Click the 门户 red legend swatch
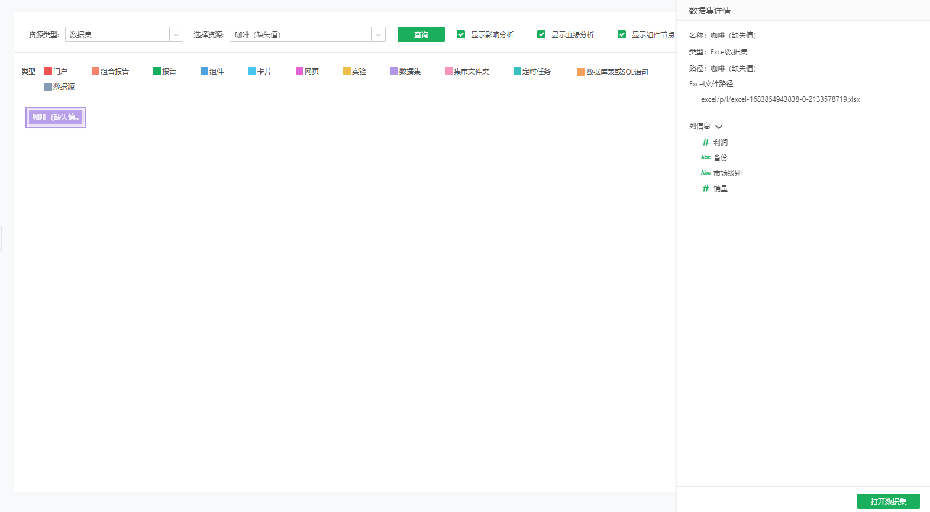The image size is (930, 512). 48,71
